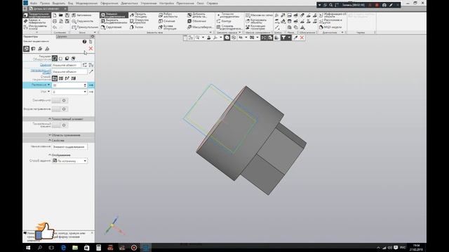449x252 pixels.
Task: Click the filter funnel icon in view toolbar
Action: pos(283,37)
